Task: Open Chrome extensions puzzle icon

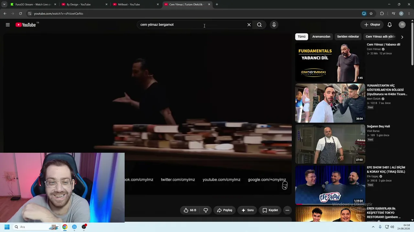Action: [x=382, y=14]
